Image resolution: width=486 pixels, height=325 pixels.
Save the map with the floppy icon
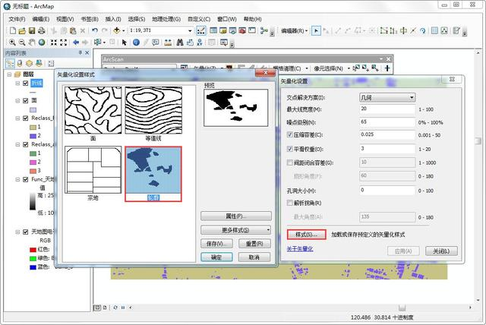tap(32, 30)
